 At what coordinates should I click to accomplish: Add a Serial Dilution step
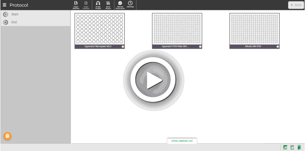coord(108,5)
